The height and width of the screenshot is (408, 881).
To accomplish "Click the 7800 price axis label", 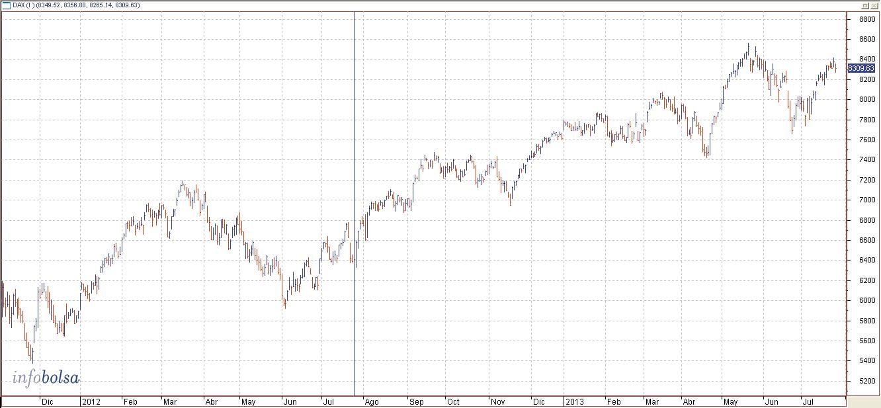I will pos(866,120).
